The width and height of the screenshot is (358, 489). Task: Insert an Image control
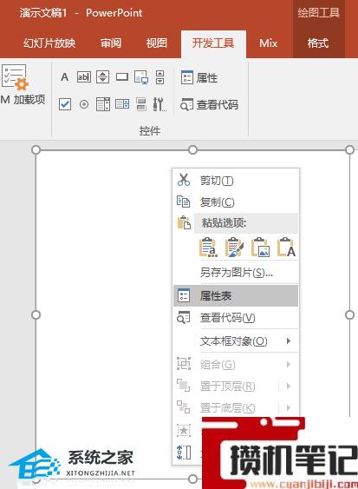141,77
